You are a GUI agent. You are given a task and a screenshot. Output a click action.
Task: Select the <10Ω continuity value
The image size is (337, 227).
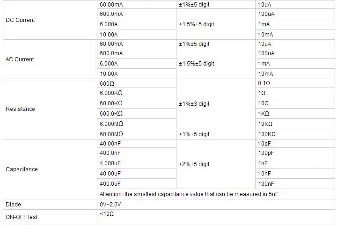tap(107, 214)
